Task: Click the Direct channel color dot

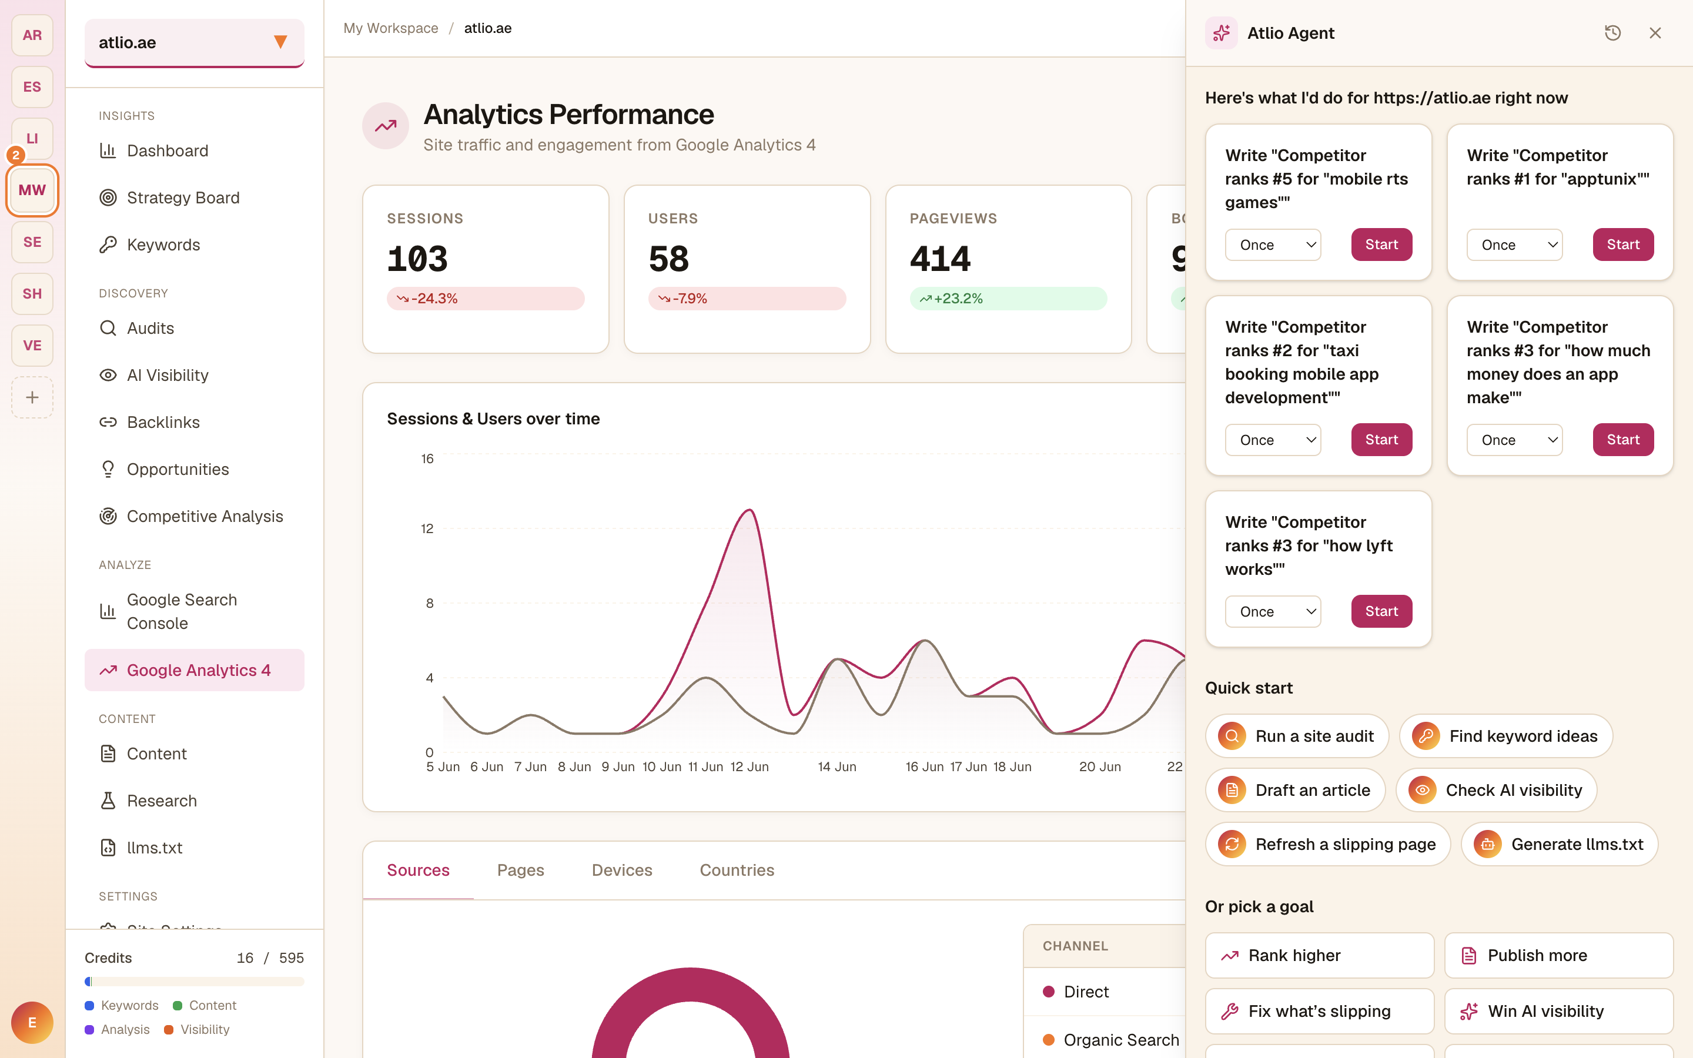Action: [x=1049, y=992]
